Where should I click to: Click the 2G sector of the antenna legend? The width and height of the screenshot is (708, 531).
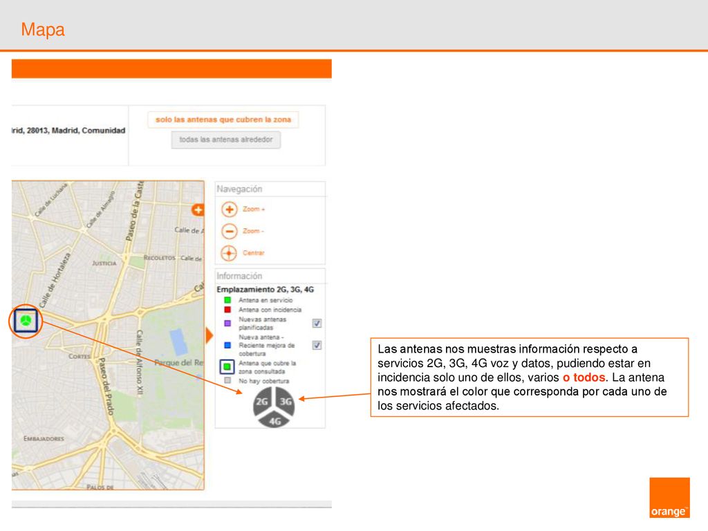coord(262,402)
